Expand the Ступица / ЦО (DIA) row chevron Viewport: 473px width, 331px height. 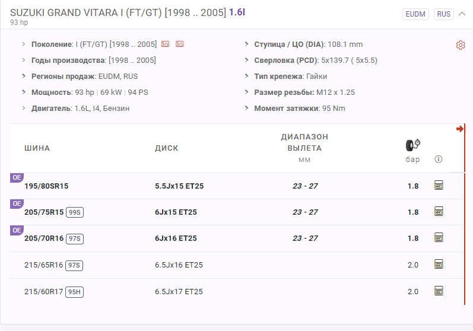(247, 44)
